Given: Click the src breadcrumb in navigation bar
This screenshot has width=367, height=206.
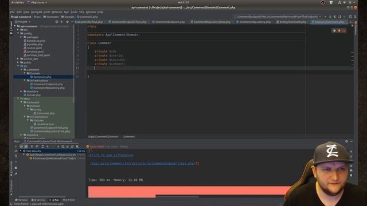Looking at the screenshot, I should (x=37, y=17).
